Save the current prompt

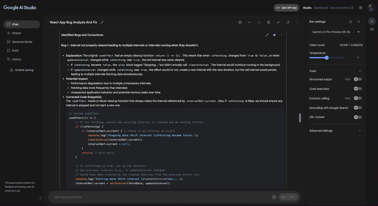point(268,22)
